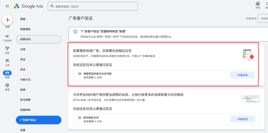Click the 搜索页面或广告系列 search field
268x133 pixels.
[x=93, y=6]
